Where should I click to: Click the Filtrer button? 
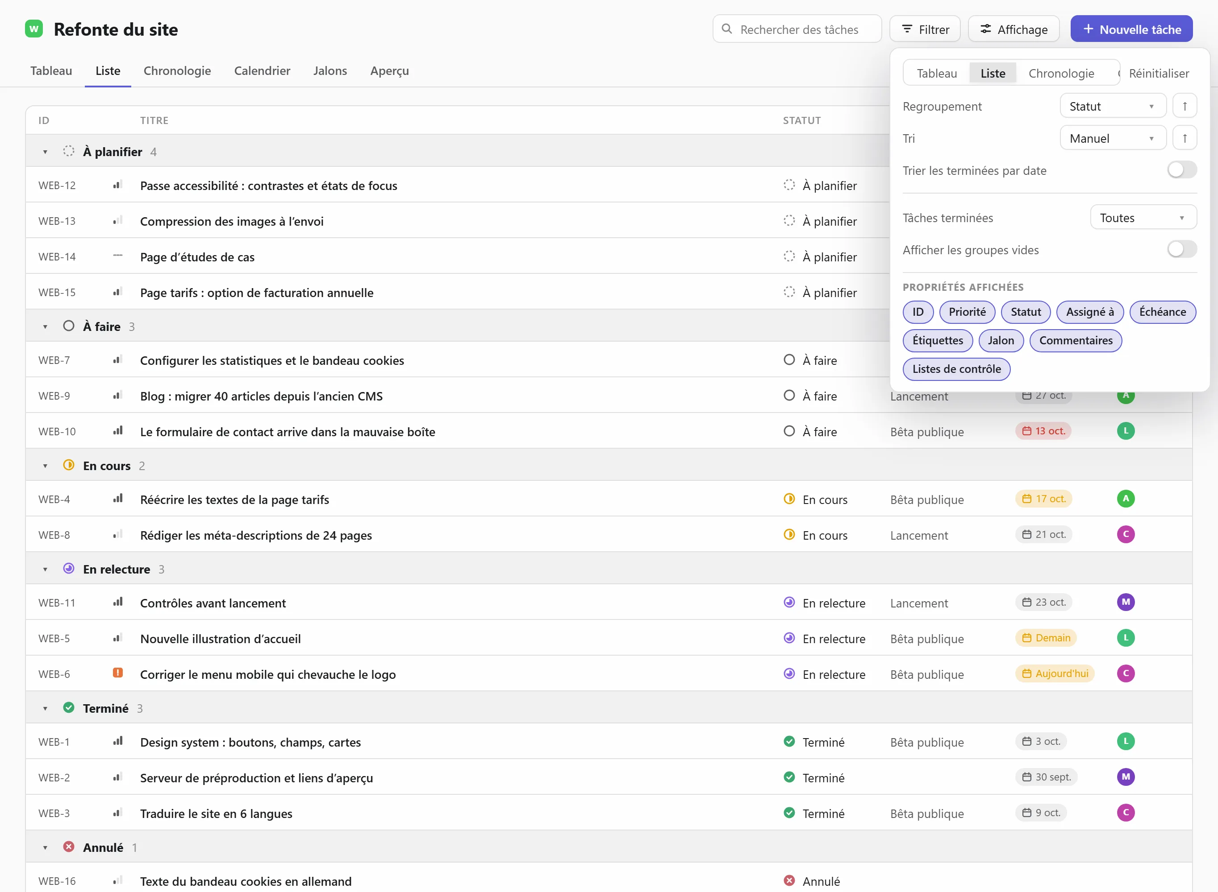(x=925, y=29)
